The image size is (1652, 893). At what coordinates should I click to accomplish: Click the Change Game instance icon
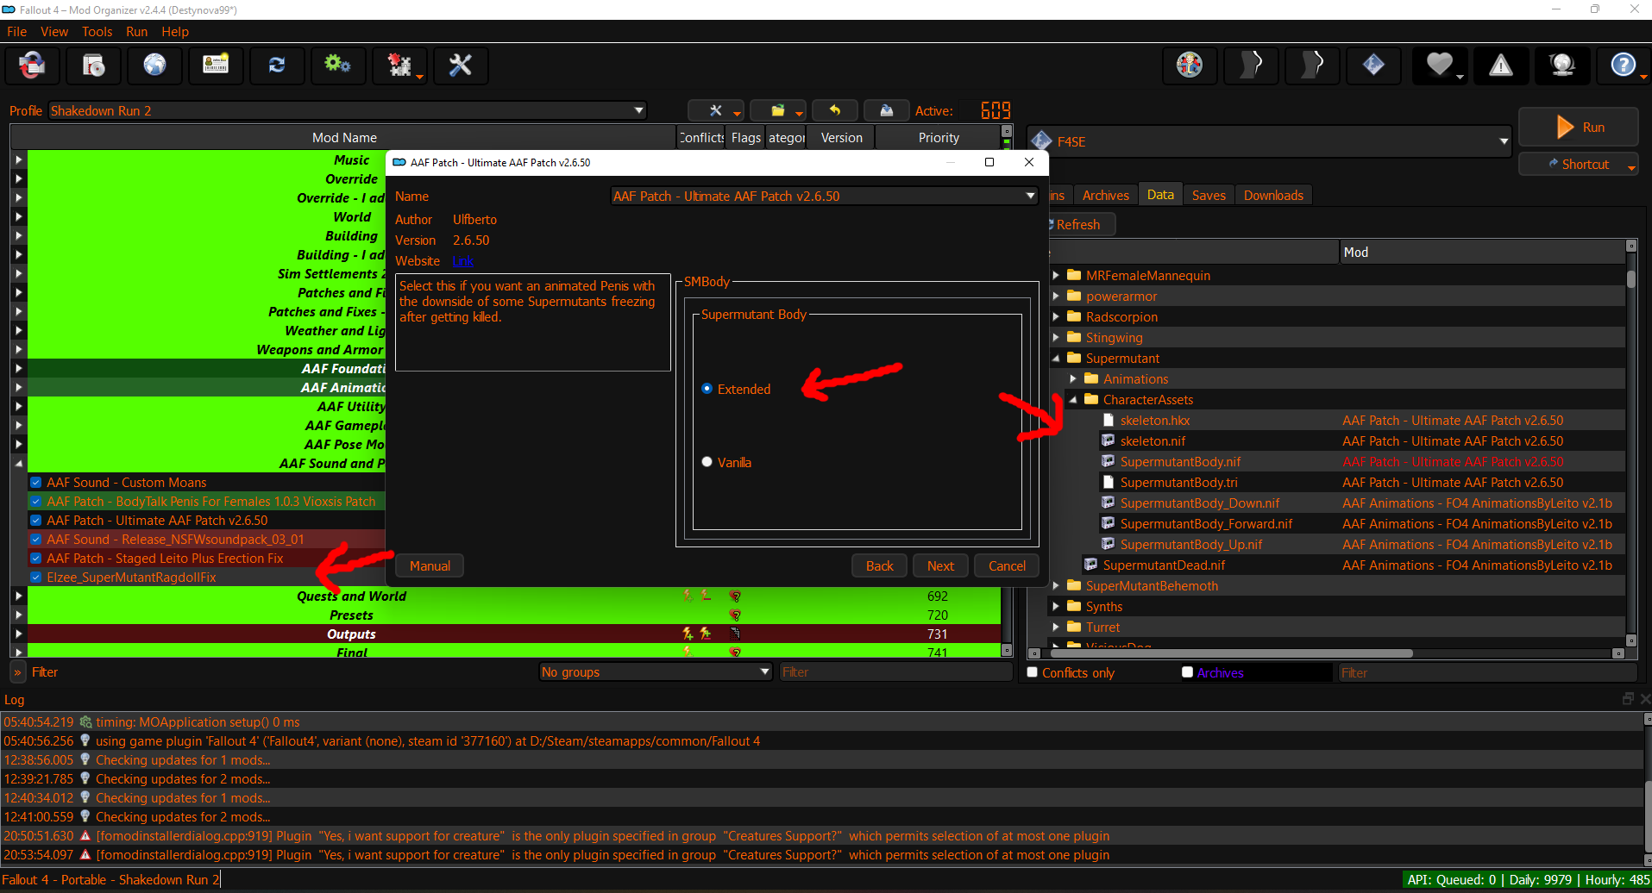point(33,66)
